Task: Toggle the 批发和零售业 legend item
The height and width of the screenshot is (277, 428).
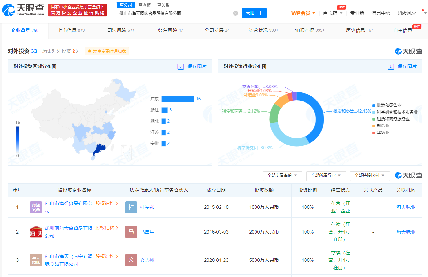Action: pos(387,105)
